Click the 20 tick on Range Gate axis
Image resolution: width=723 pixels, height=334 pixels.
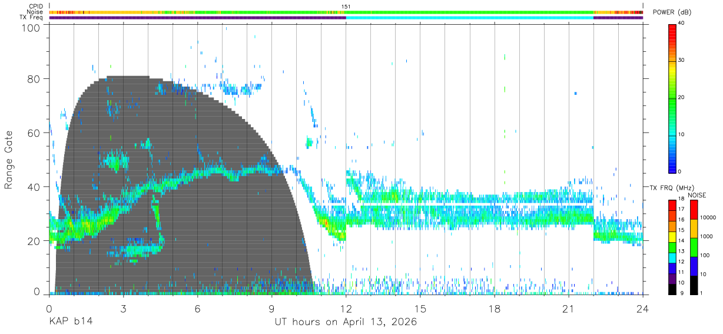click(x=34, y=241)
